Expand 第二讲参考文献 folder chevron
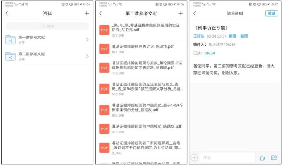 click(87, 56)
